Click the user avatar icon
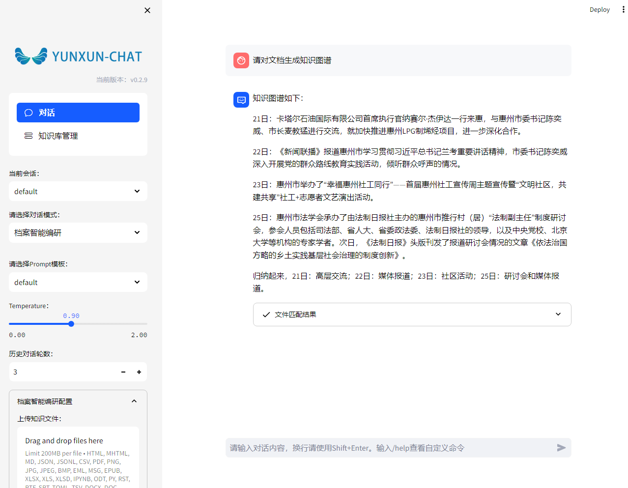Image resolution: width=628 pixels, height=488 pixels. coord(241,60)
